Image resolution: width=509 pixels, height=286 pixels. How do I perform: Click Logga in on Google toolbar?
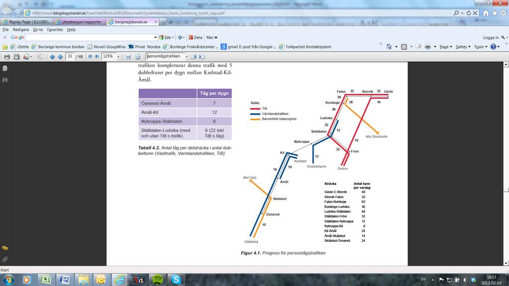coord(491,37)
